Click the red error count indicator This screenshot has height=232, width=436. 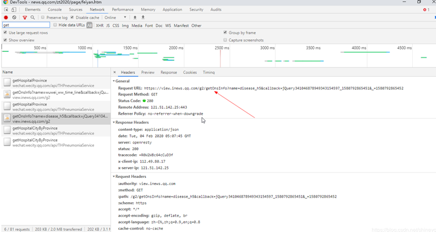pos(426,10)
